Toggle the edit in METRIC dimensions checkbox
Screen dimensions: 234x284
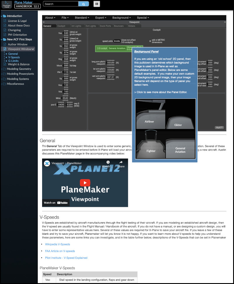[150, 41]
